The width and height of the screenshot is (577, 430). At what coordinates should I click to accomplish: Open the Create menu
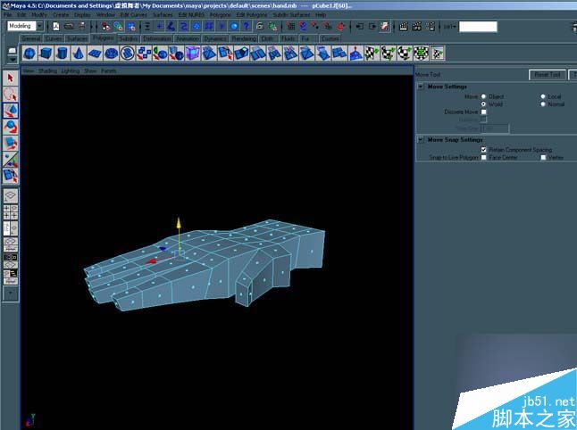pos(61,14)
